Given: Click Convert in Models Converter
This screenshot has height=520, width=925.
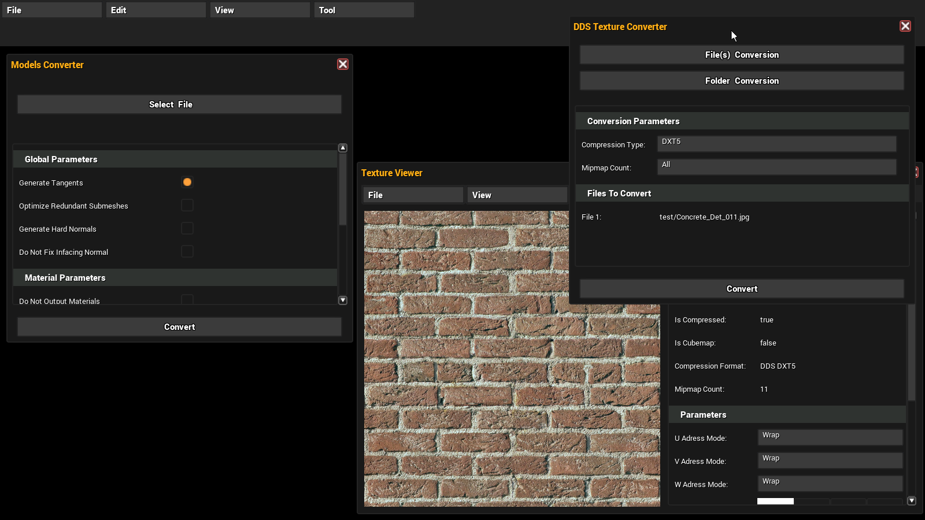Looking at the screenshot, I should (179, 327).
